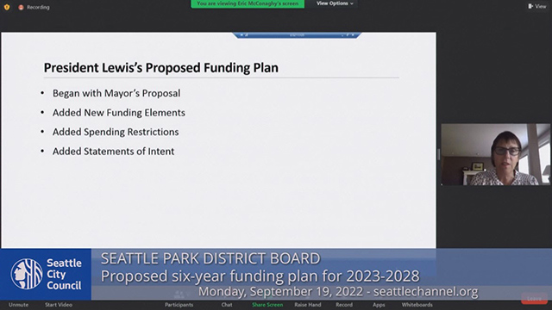Click Start Video in the Zoom toolbar
The height and width of the screenshot is (310, 552).
59,305
